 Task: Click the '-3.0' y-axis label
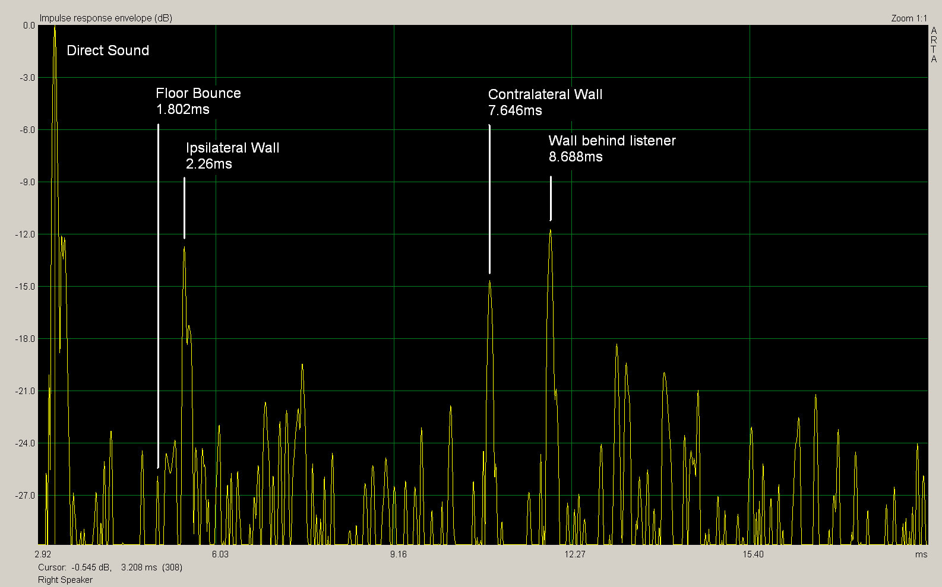28,78
